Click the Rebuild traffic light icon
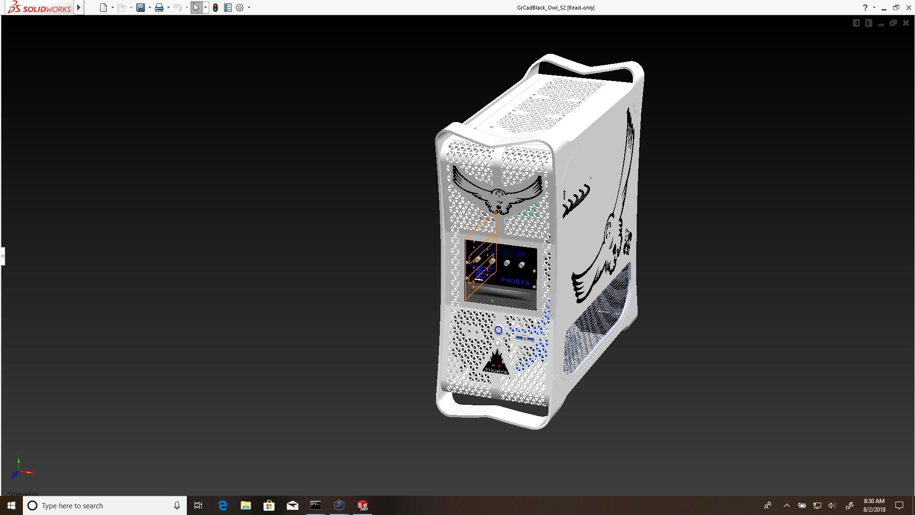Viewport: 915px width, 515px height. (x=215, y=8)
